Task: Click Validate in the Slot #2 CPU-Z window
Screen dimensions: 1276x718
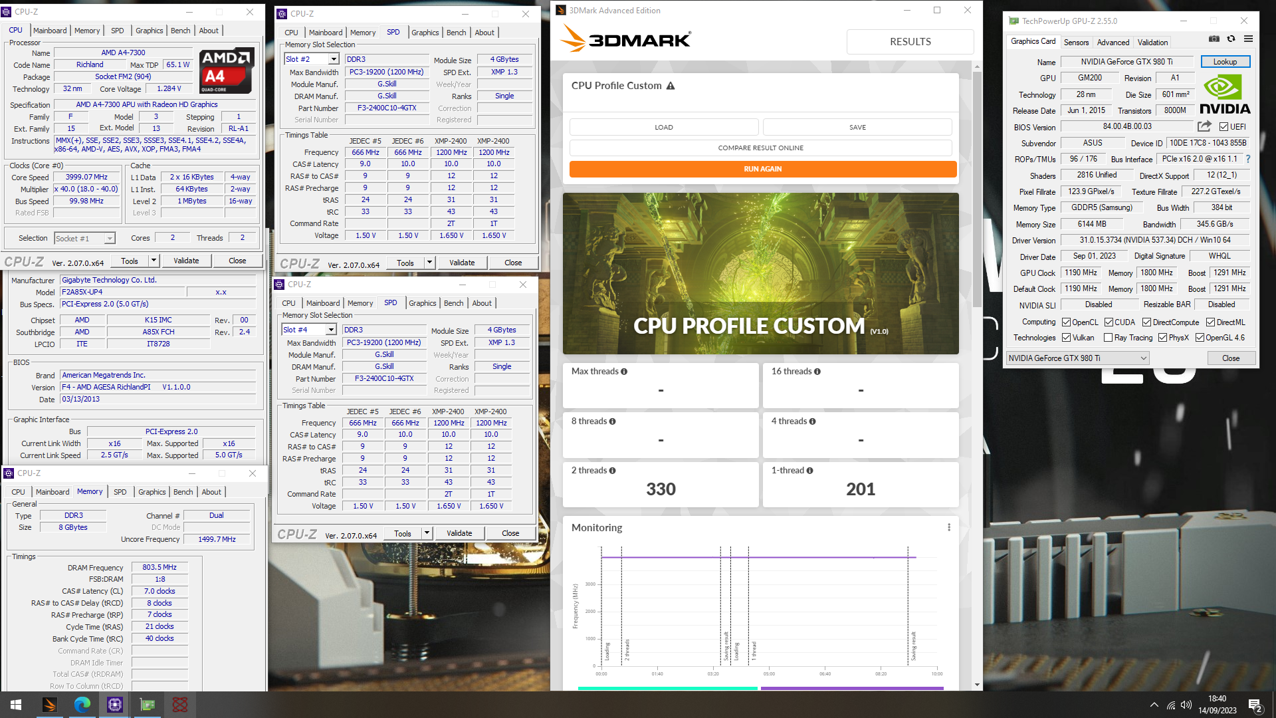Action: [x=462, y=263]
